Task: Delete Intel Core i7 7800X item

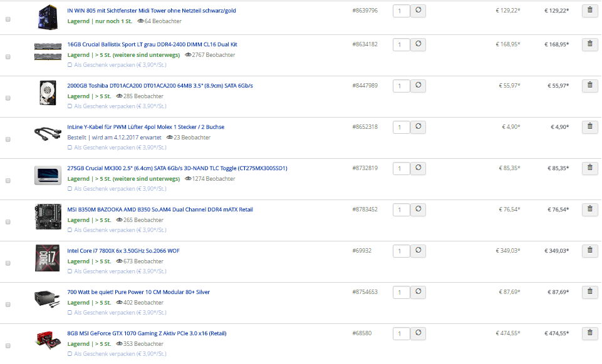Action: (x=589, y=251)
